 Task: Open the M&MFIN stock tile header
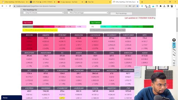coord(46,35)
